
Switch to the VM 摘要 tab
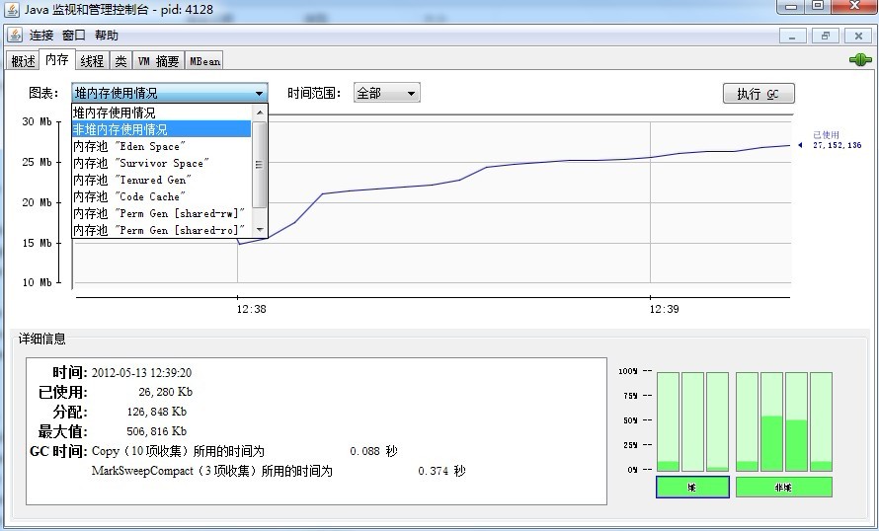coord(159,60)
